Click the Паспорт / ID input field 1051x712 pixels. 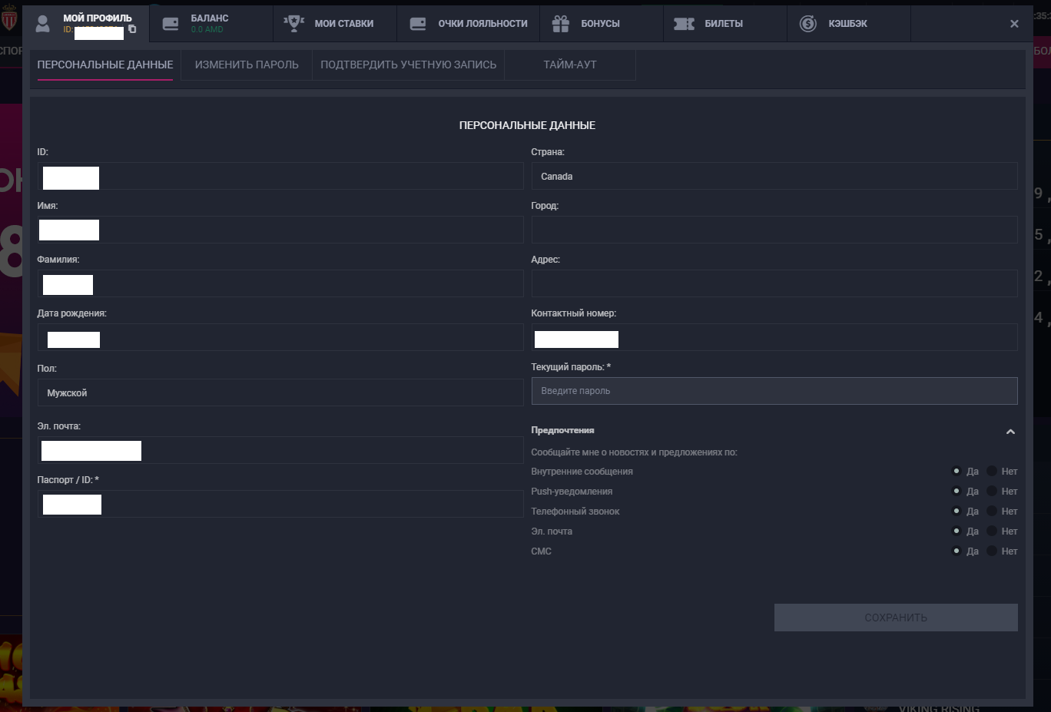point(280,504)
